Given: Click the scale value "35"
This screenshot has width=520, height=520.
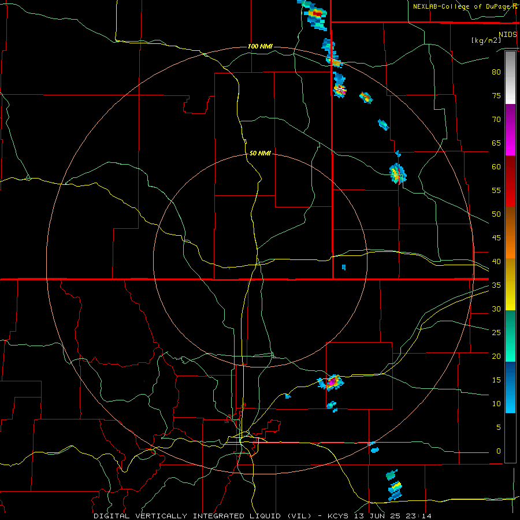Looking at the screenshot, I should tap(496, 285).
